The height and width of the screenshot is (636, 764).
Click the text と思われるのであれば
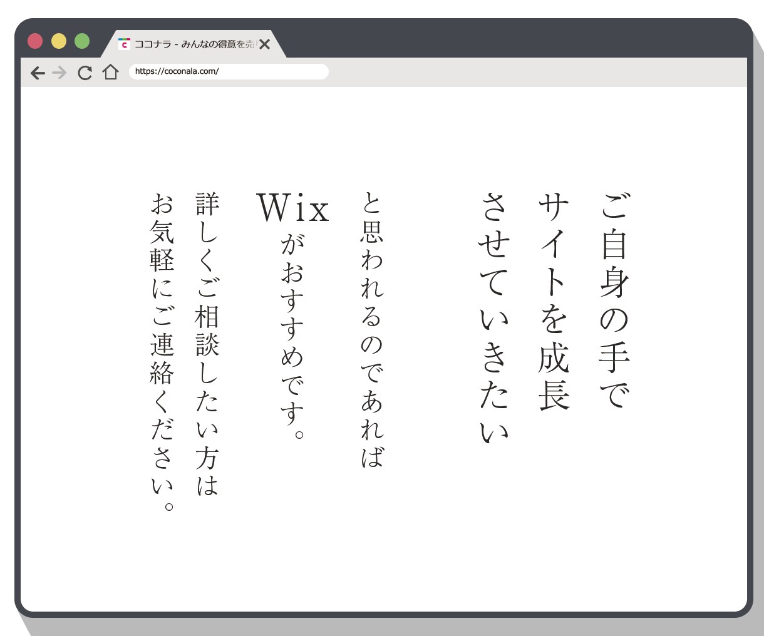click(x=371, y=329)
